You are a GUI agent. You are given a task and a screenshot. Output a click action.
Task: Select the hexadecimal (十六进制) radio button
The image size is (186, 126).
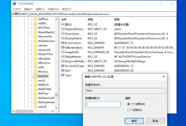[x=128, y=104]
